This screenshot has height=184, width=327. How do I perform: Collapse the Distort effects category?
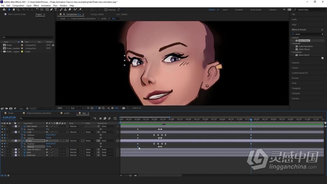[292, 38]
